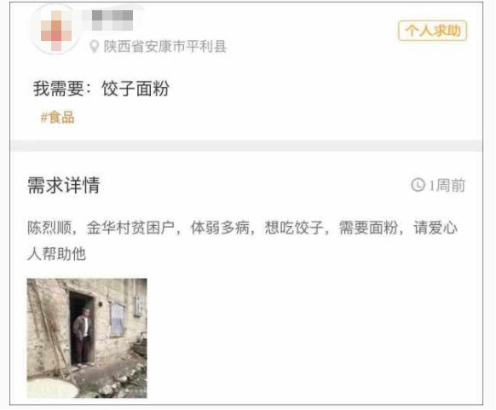Click the 陈烈顺 description paragraph

tap(242, 240)
